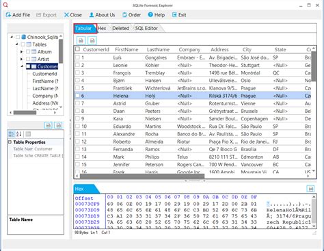324x251 pixels.
Task: Collapse the Table Properties section
Action: tap(10, 142)
